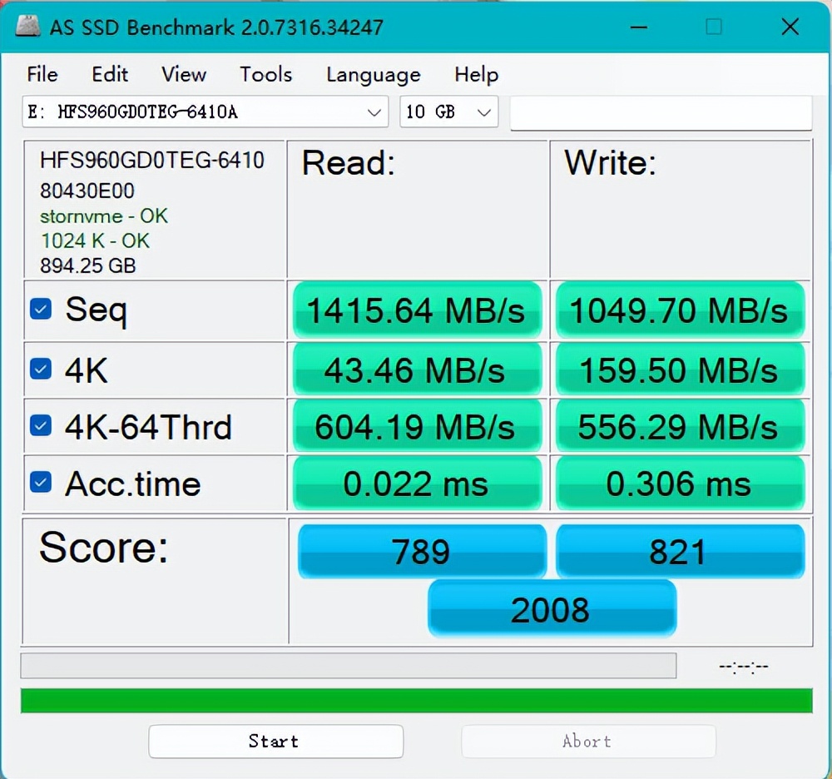Open the View menu
The width and height of the screenshot is (832, 779).
184,74
